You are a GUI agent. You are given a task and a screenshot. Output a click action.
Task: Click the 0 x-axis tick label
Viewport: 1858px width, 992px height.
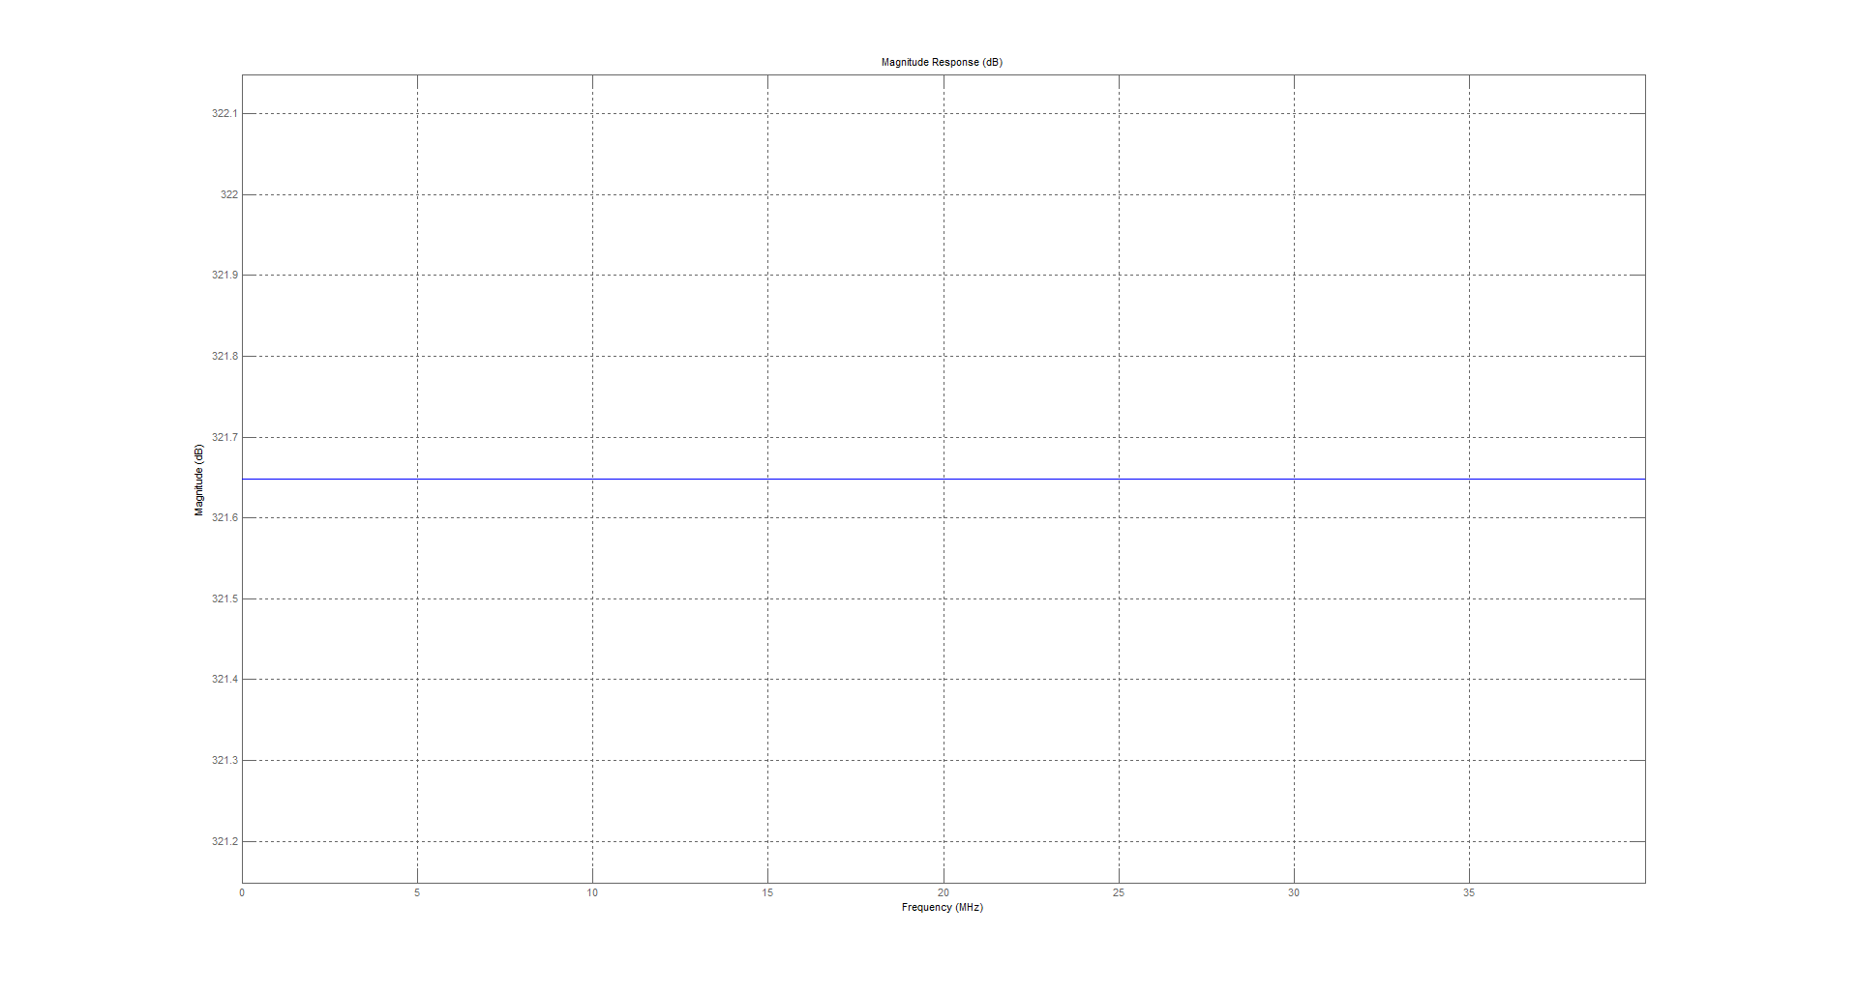[242, 892]
